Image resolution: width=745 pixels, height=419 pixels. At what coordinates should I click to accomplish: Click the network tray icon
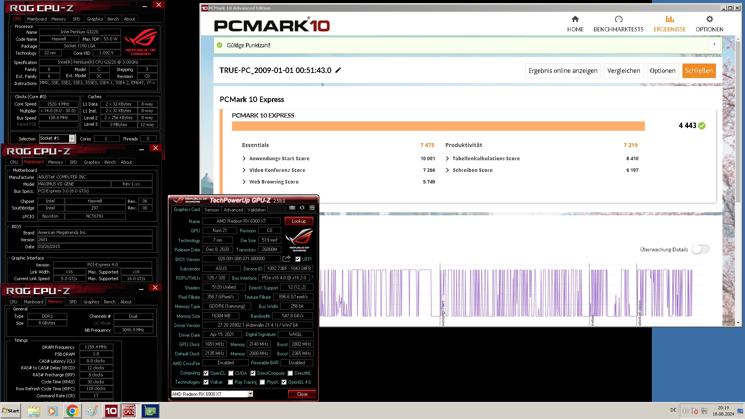click(x=704, y=411)
